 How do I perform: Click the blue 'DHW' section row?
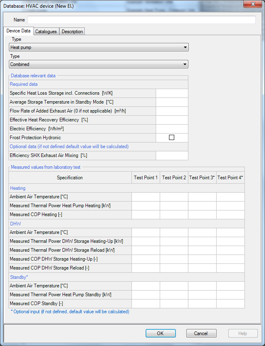pyautogui.click(x=127, y=224)
